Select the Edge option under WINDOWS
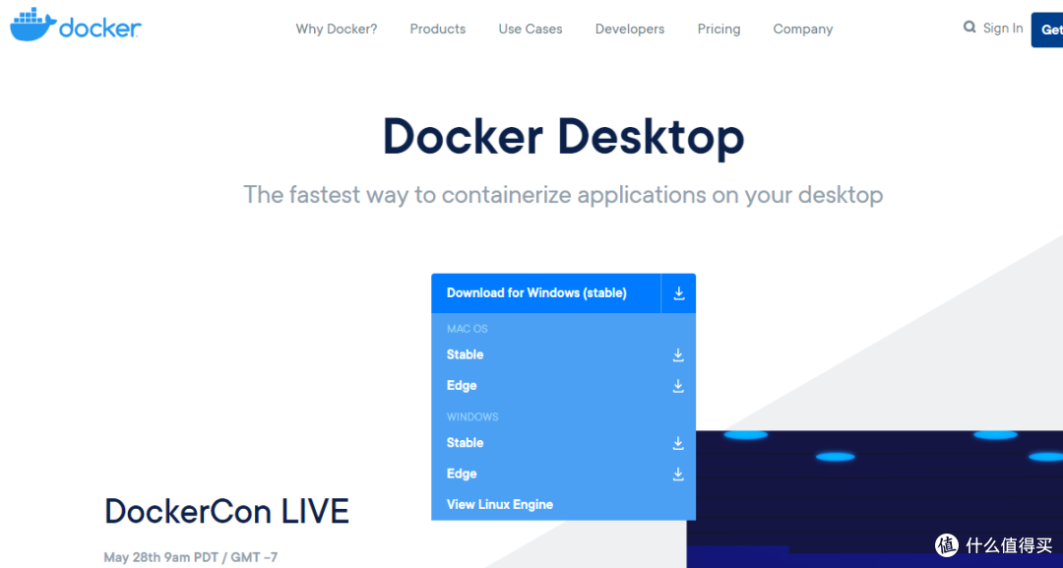 point(462,473)
